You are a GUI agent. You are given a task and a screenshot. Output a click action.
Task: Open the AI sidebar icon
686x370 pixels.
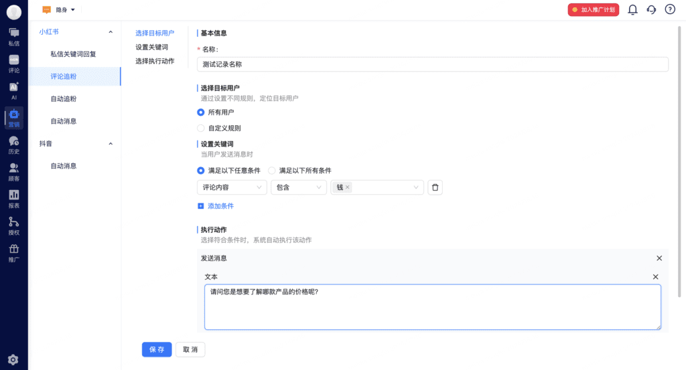14,91
